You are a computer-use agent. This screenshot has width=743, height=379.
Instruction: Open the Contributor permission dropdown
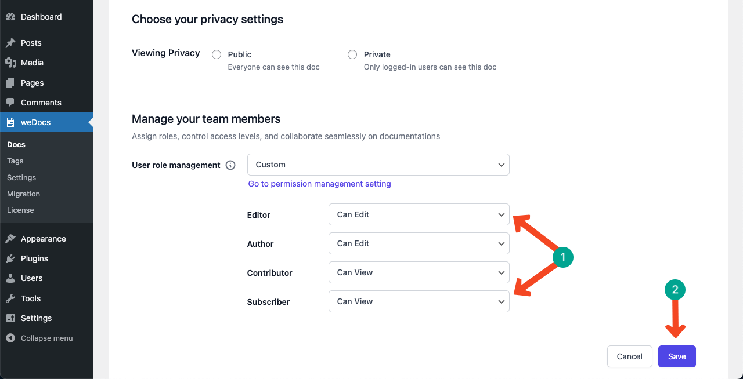(x=419, y=272)
